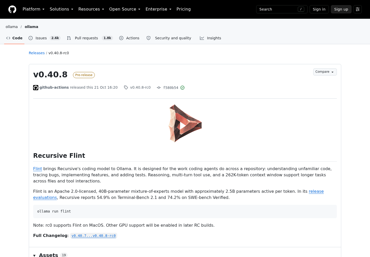Switch to the Code tab
This screenshot has height=257, width=370.
click(x=14, y=38)
